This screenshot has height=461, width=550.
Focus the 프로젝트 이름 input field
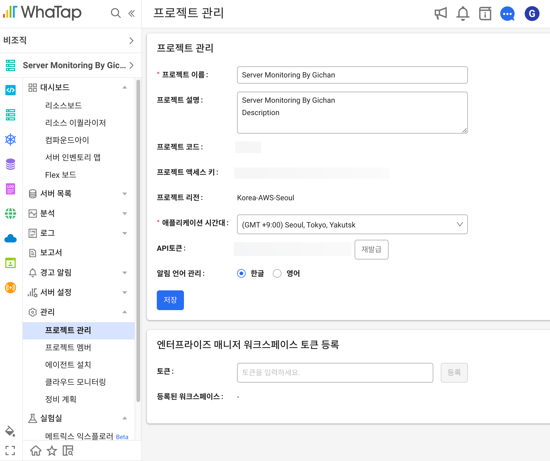352,75
